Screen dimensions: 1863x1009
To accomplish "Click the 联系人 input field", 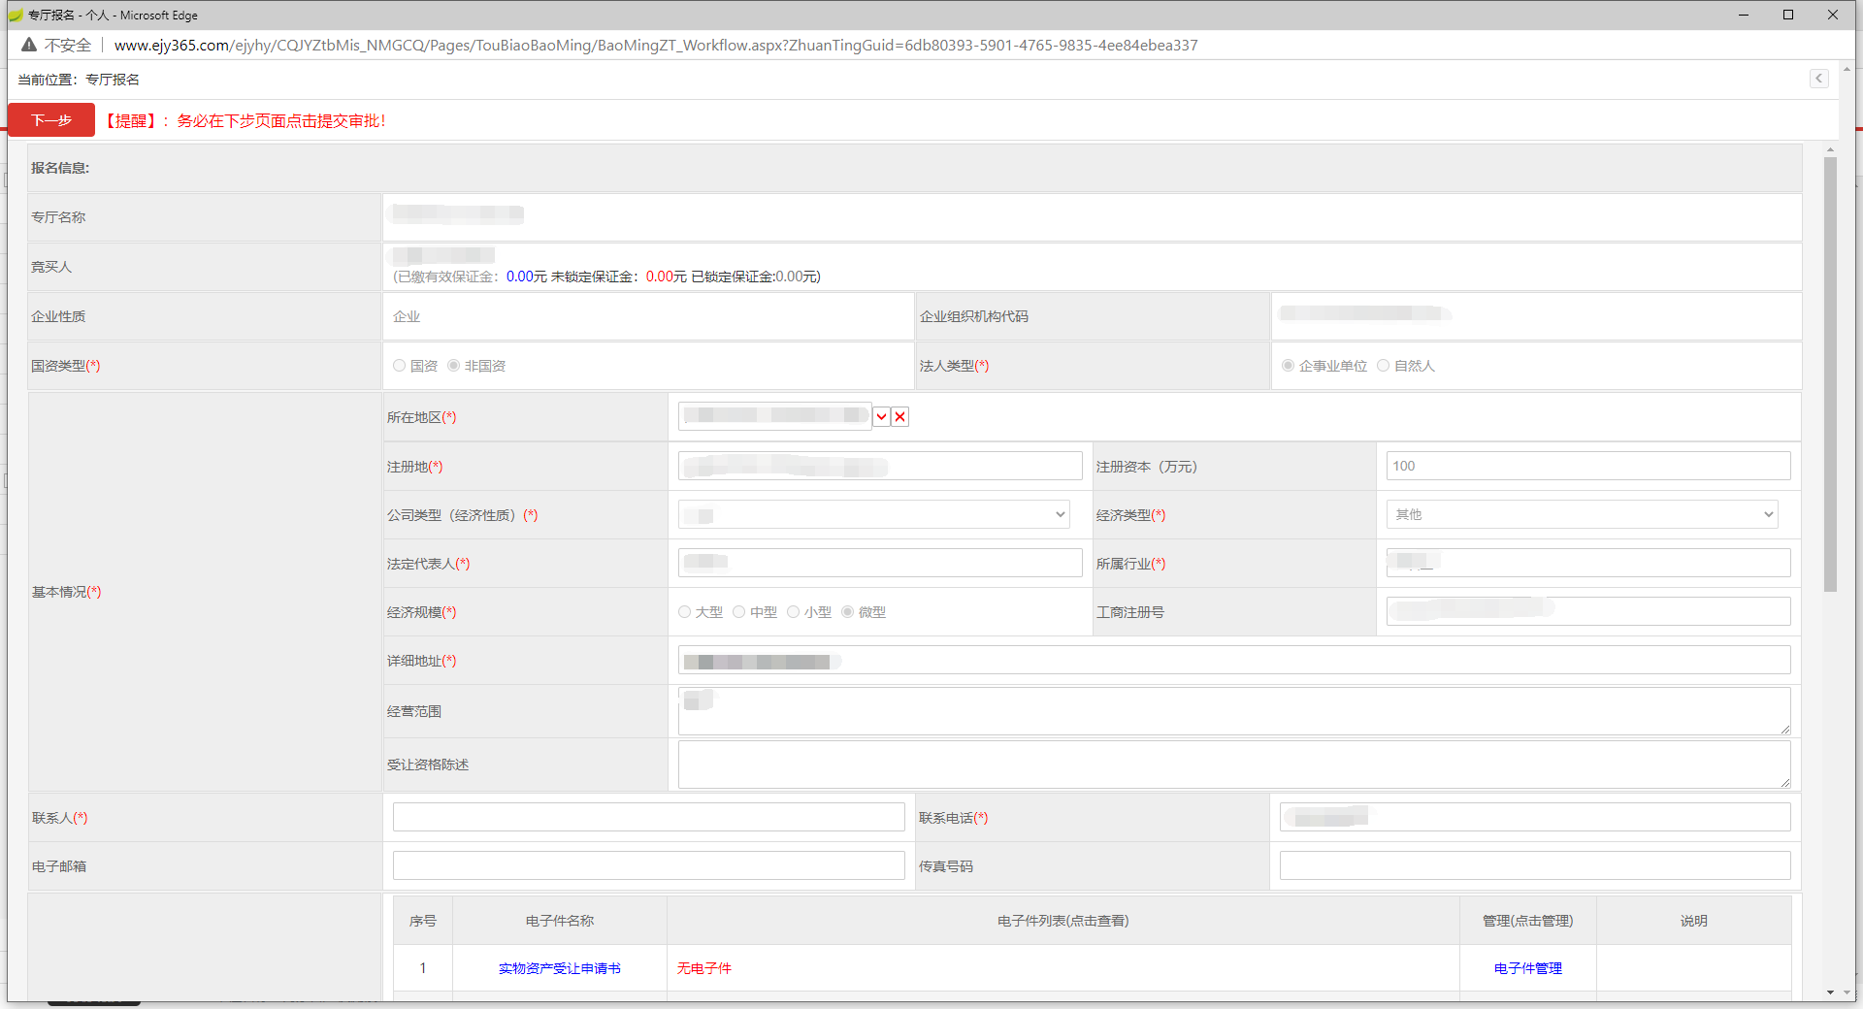I will [649, 818].
